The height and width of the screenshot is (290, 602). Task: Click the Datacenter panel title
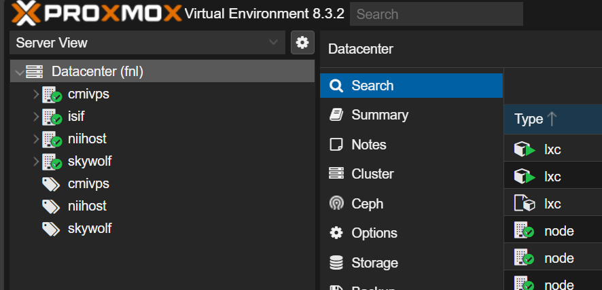[361, 49]
